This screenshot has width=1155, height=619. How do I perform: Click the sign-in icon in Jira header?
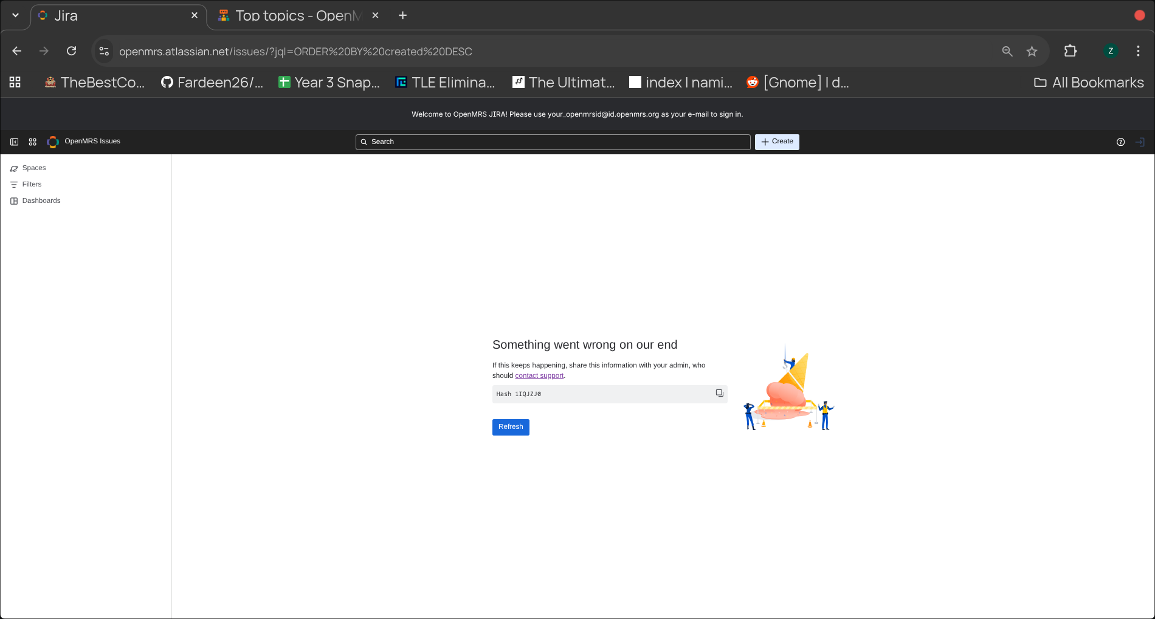[x=1140, y=142]
